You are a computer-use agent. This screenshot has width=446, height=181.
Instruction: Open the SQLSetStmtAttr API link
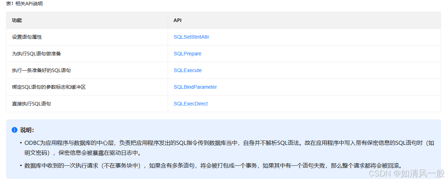tap(191, 37)
